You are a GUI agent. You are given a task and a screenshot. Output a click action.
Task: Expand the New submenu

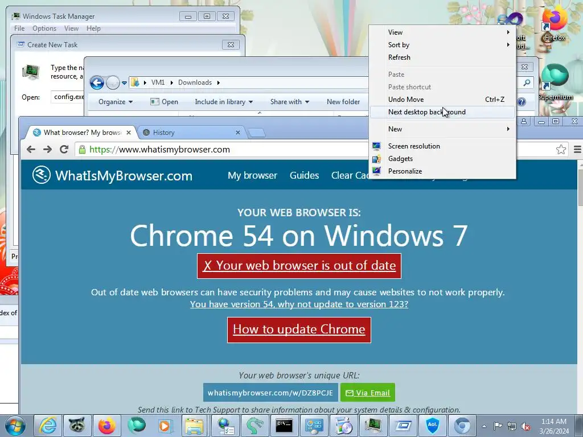coord(442,129)
